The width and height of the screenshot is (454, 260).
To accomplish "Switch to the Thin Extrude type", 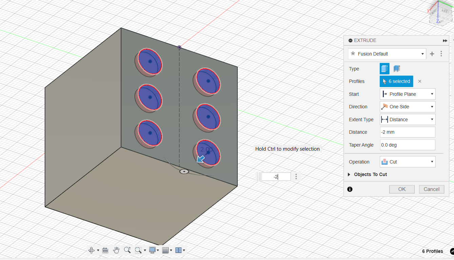I will pos(397,69).
